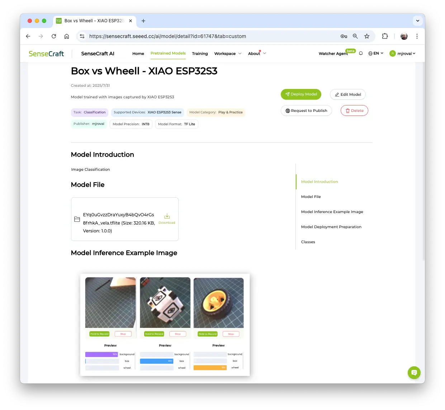Expand the About dropdown menu
The height and width of the screenshot is (410, 445).
click(x=257, y=53)
